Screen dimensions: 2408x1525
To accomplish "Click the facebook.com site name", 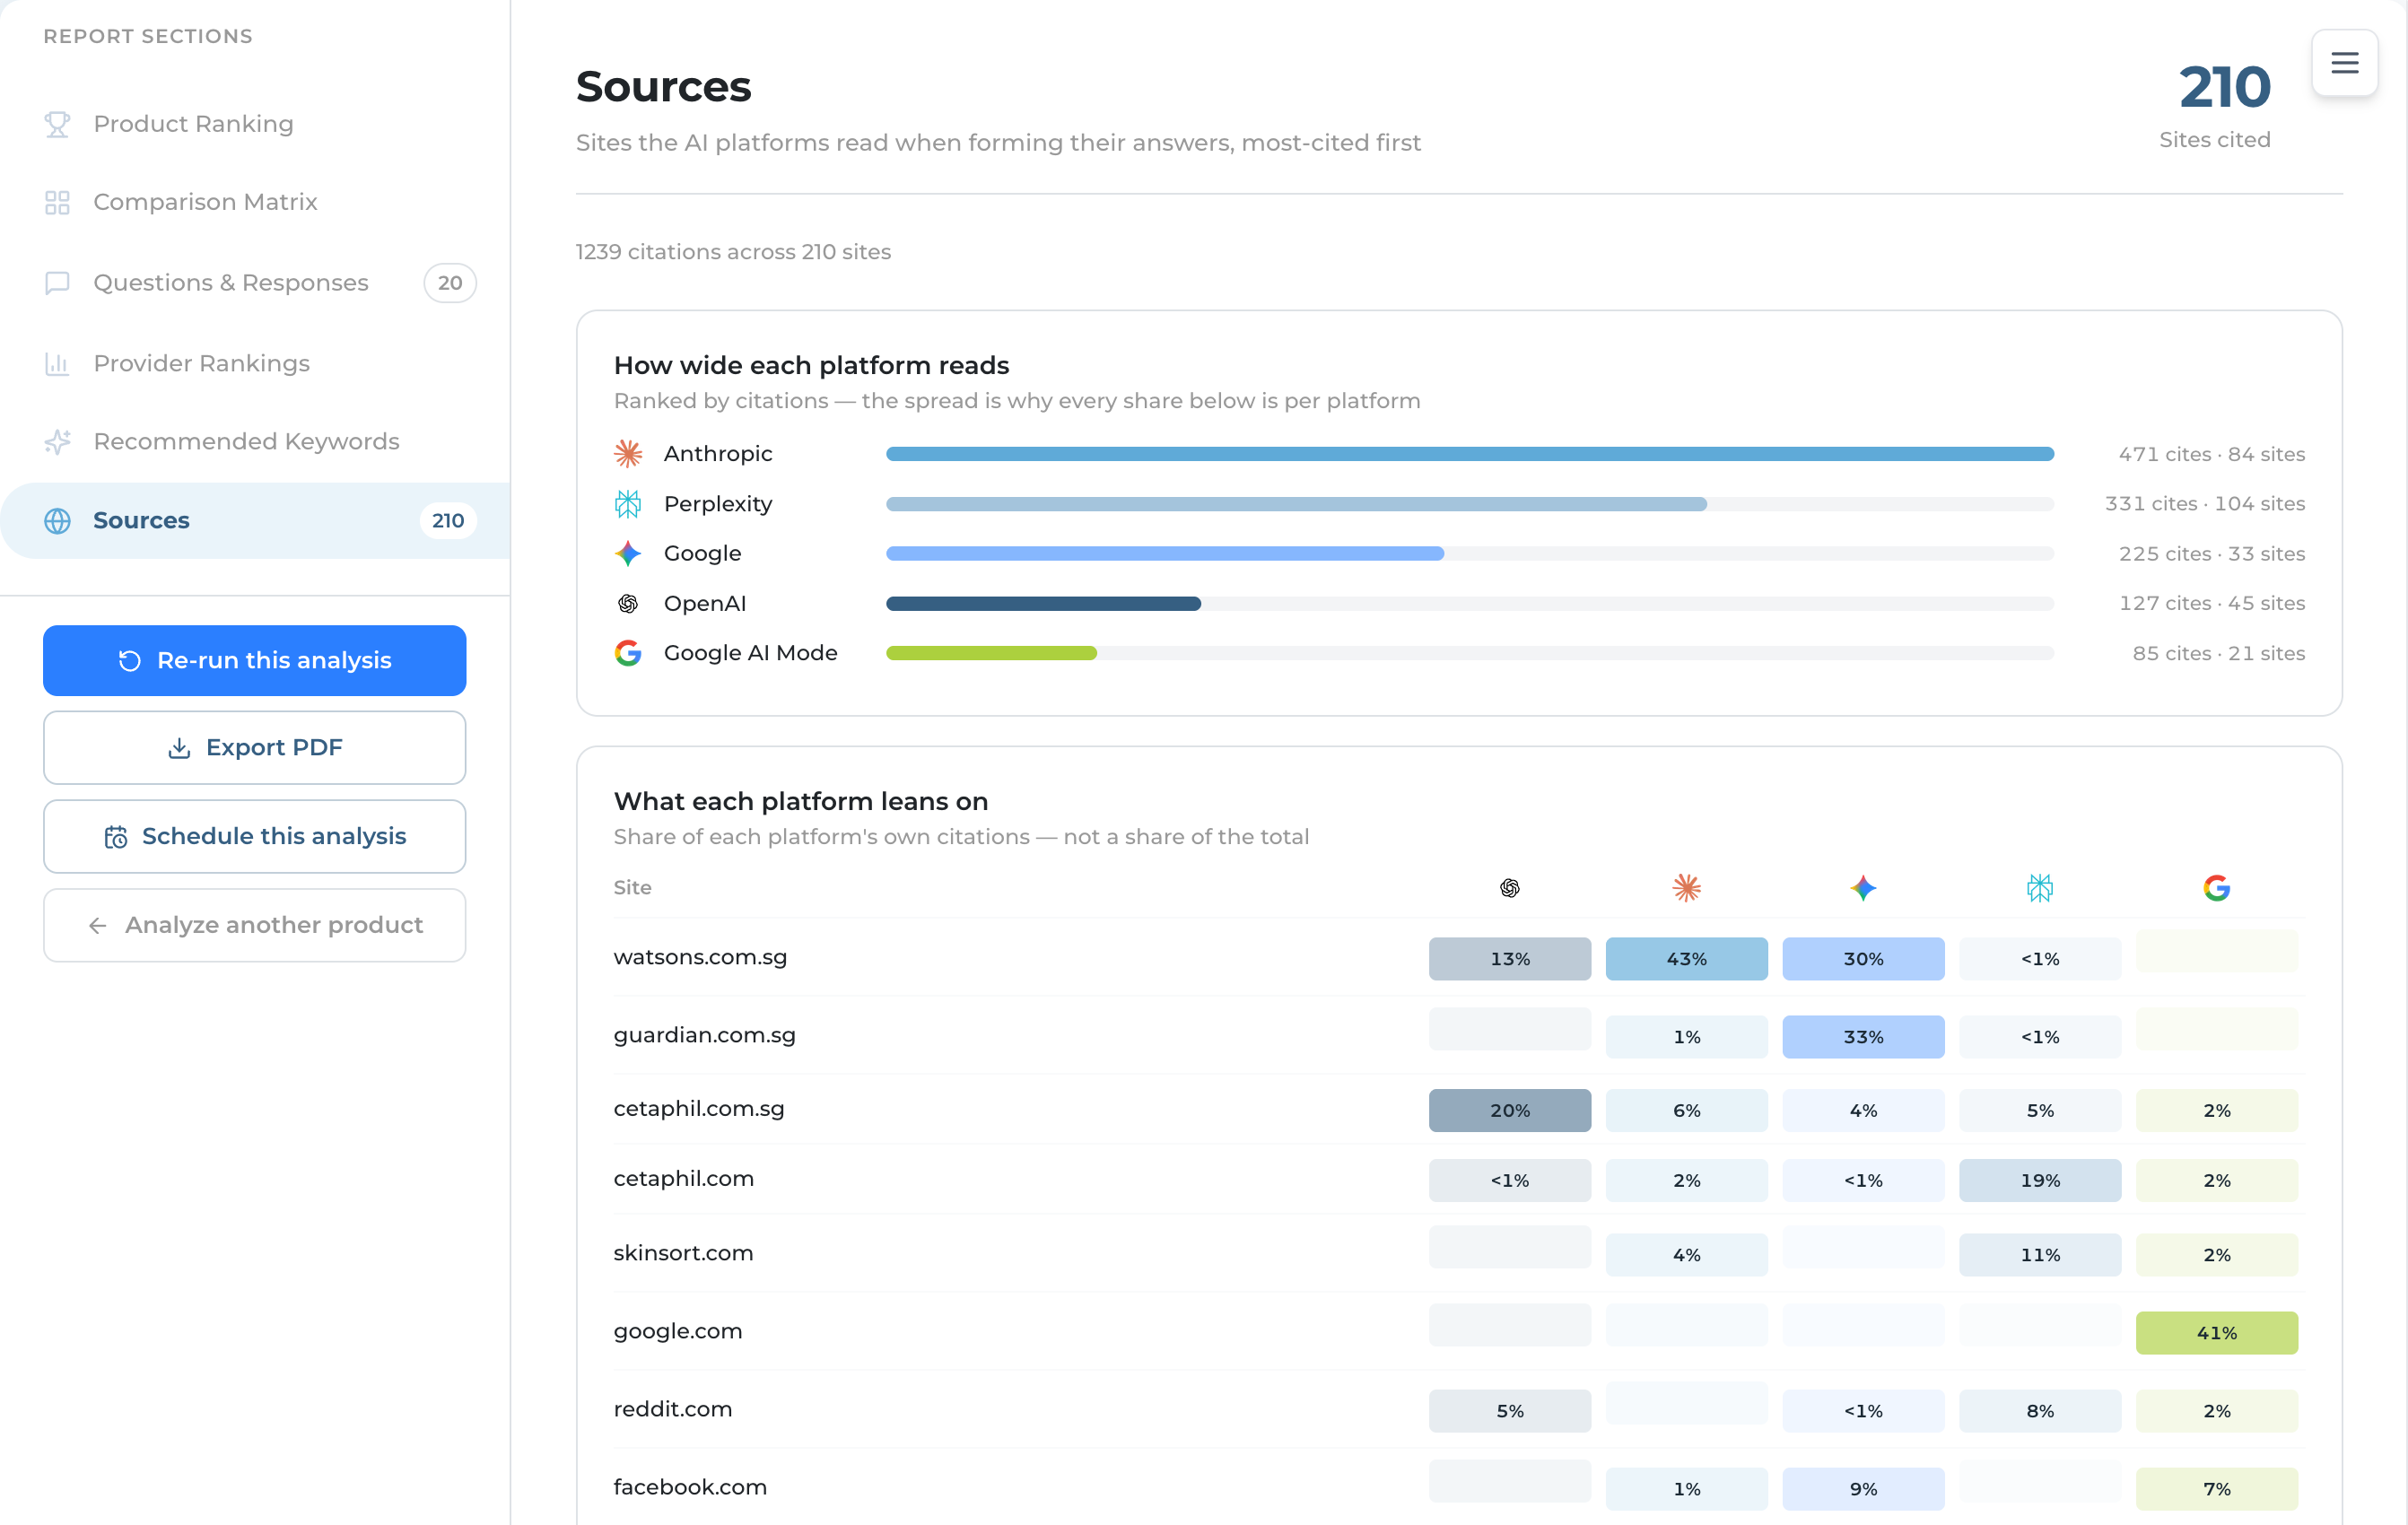I will 690,1487.
